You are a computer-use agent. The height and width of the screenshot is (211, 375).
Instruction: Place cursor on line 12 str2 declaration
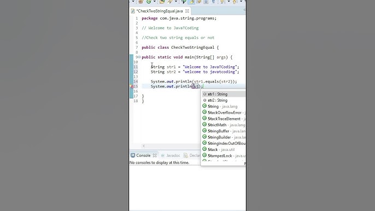[x=195, y=72]
